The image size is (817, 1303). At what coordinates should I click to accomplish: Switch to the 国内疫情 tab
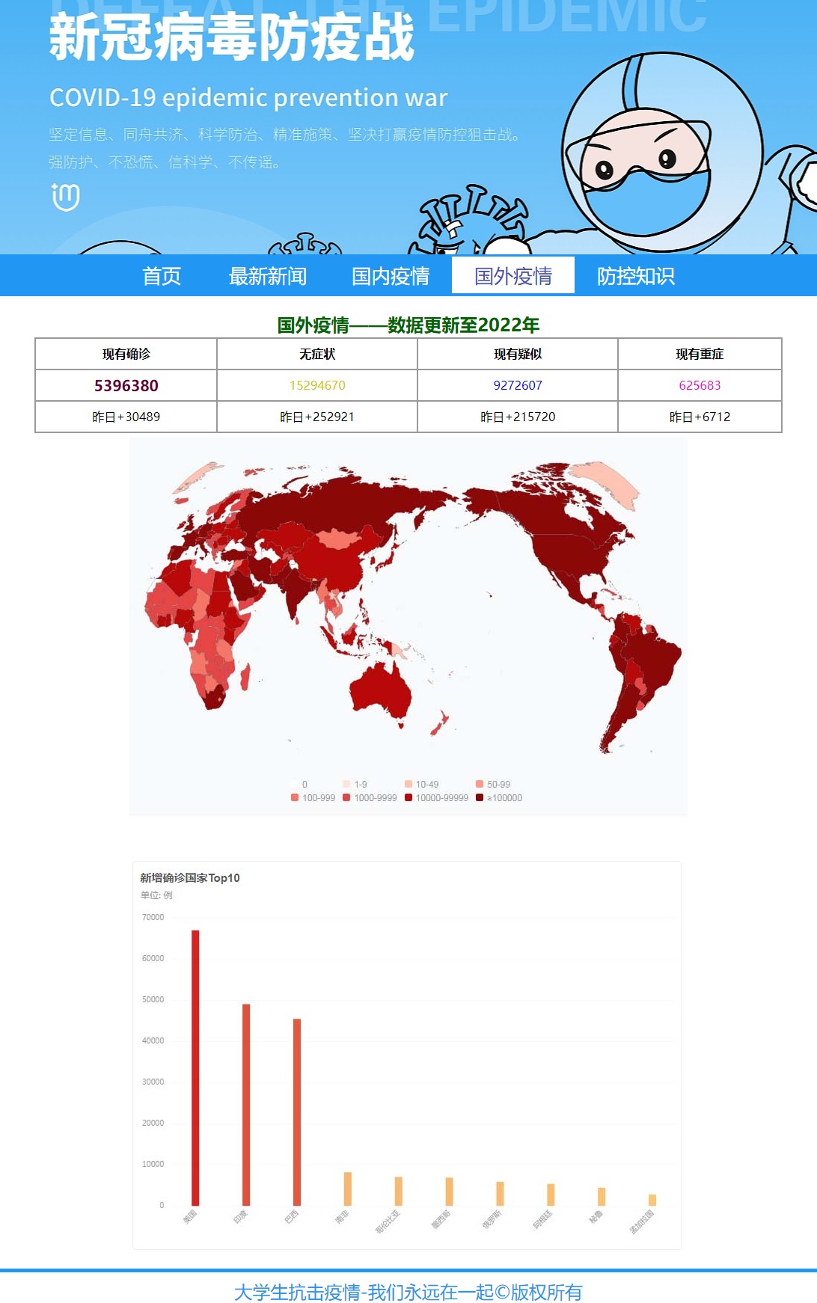pyautogui.click(x=390, y=276)
